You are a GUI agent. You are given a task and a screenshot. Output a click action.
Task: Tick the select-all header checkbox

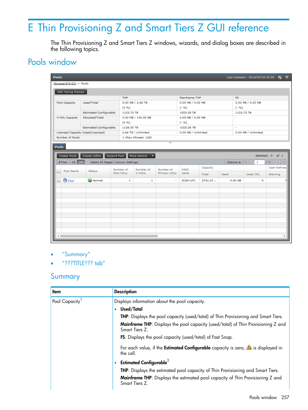pos(59,171)
